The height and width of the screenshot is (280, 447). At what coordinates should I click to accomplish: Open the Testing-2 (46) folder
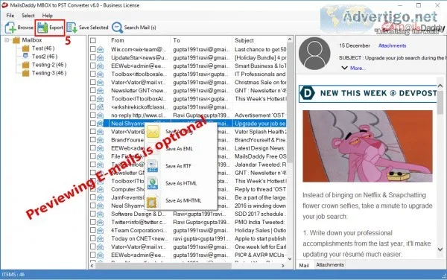pos(49,65)
